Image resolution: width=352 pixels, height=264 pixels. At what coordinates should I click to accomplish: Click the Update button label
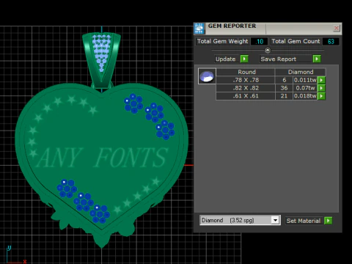click(225, 59)
